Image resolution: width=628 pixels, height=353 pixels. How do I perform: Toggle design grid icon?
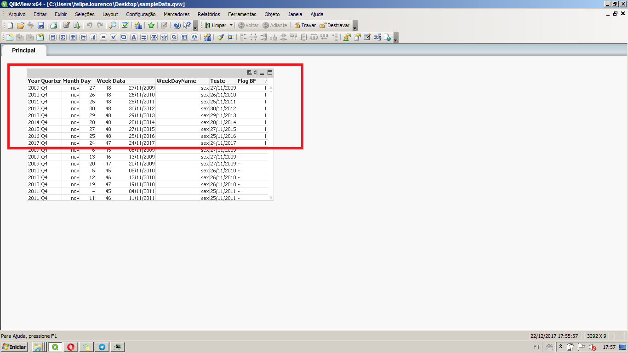pos(230,37)
